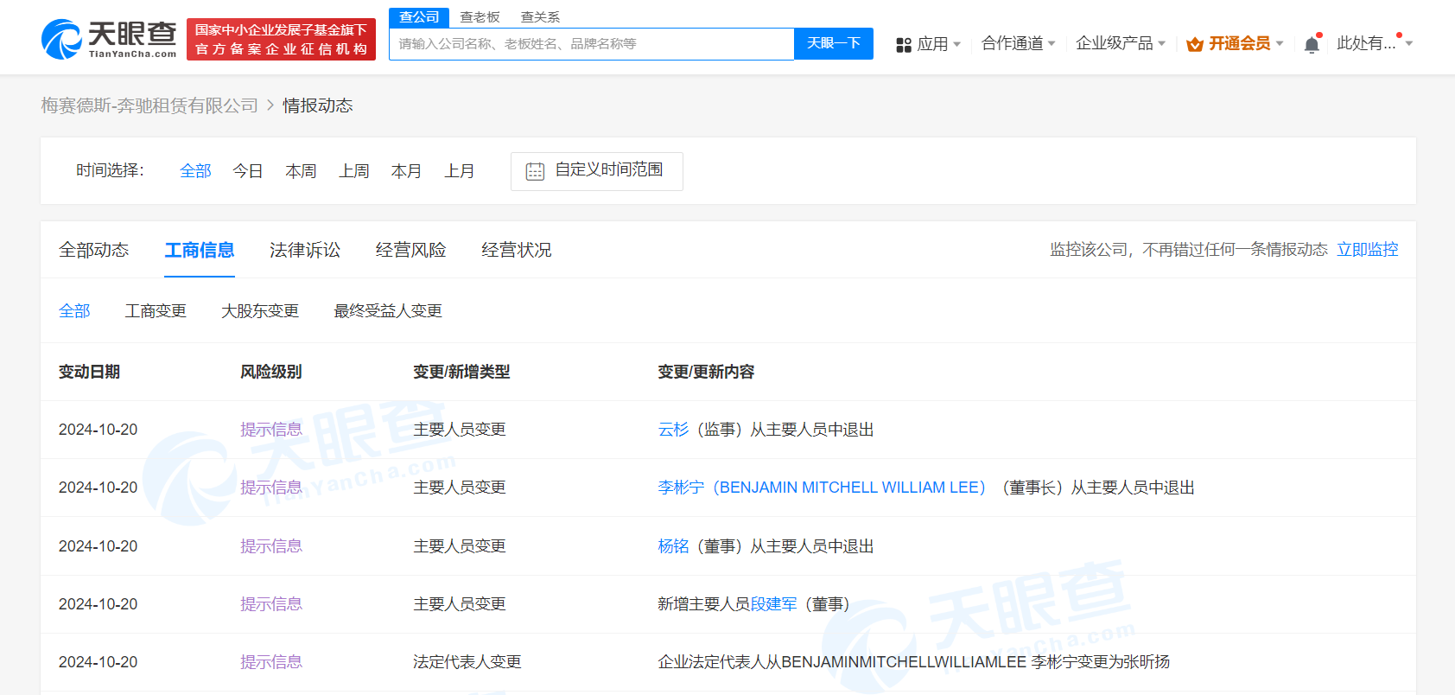Expand the 合作通道 dropdown
This screenshot has height=695, width=1455.
point(1018,43)
